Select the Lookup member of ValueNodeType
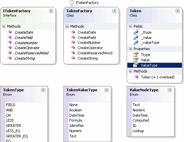The image size is (184, 142). click(x=138, y=131)
